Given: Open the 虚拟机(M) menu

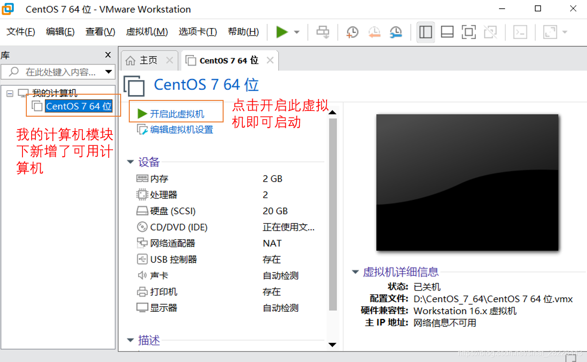Looking at the screenshot, I should coord(147,32).
